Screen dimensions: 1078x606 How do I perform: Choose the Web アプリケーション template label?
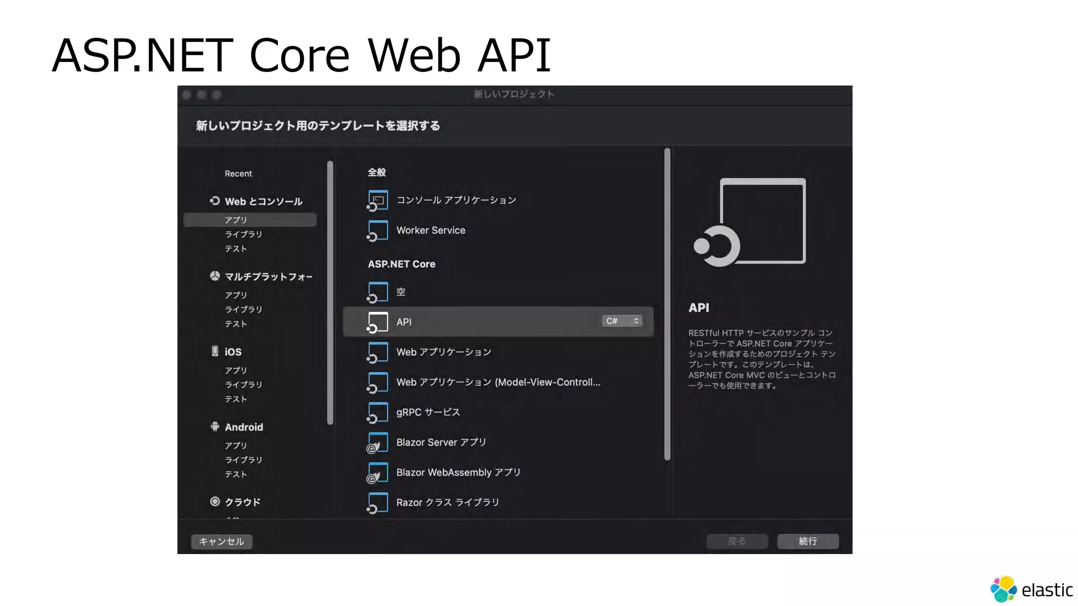[444, 352]
